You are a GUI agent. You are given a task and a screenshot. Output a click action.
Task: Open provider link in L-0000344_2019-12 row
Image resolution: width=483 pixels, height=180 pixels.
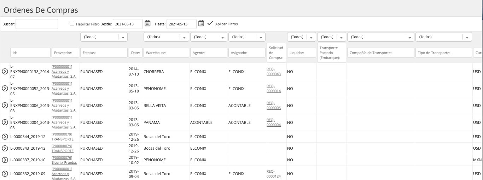(x=63, y=137)
